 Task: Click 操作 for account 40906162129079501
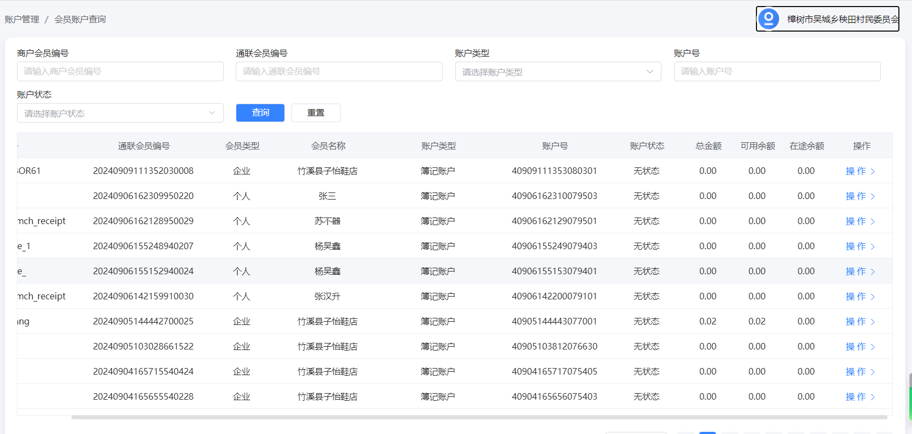tap(860, 221)
